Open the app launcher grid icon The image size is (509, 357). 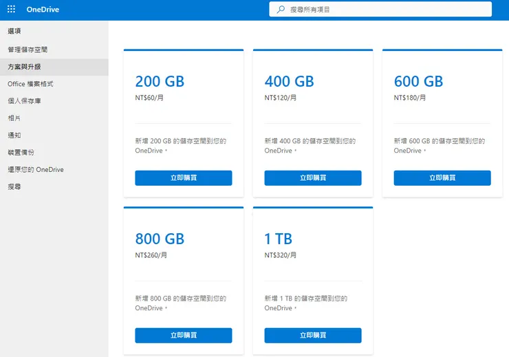[11, 9]
